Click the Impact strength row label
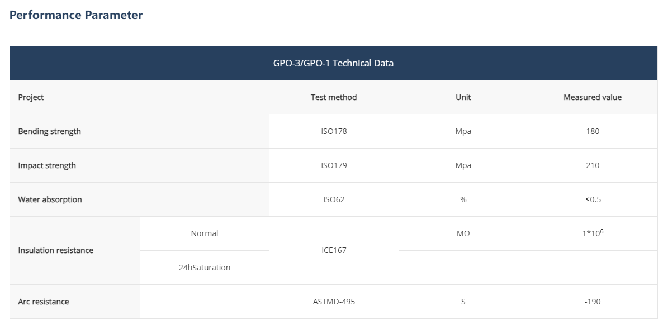 (x=47, y=165)
